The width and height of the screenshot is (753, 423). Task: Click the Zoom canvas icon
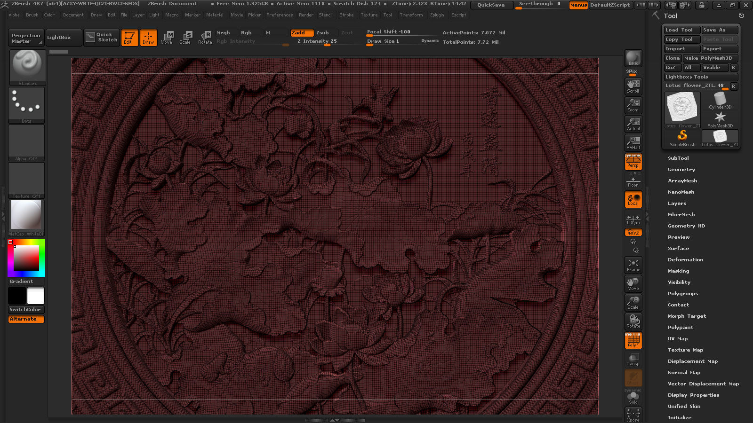point(633,105)
